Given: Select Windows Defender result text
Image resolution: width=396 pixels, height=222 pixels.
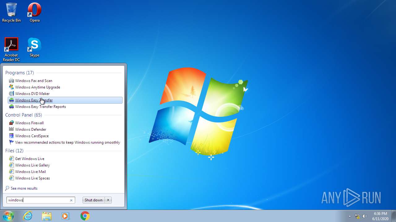Looking at the screenshot, I should click(31, 129).
